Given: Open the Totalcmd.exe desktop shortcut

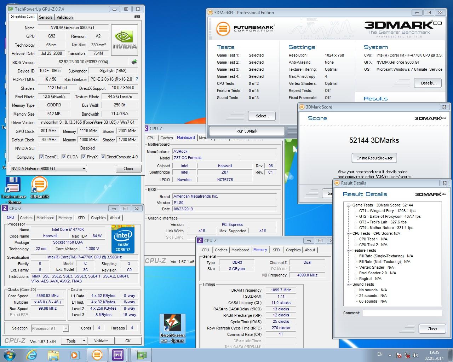Looking at the screenshot, I should pyautogui.click(x=13, y=190).
